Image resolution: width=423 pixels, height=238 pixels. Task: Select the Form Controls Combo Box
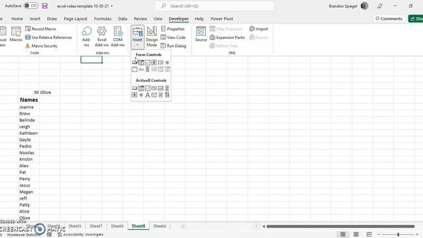point(141,63)
